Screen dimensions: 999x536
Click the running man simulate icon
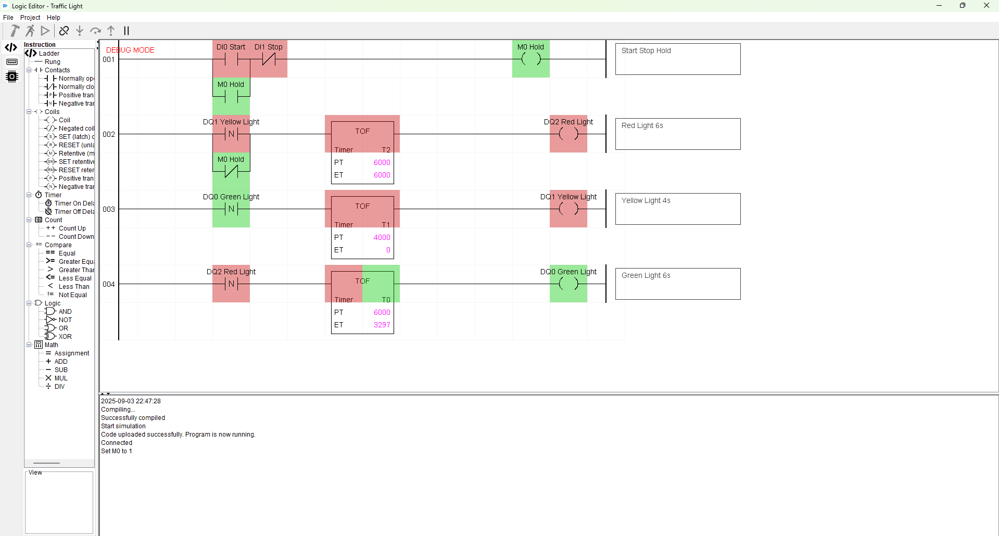[x=30, y=31]
